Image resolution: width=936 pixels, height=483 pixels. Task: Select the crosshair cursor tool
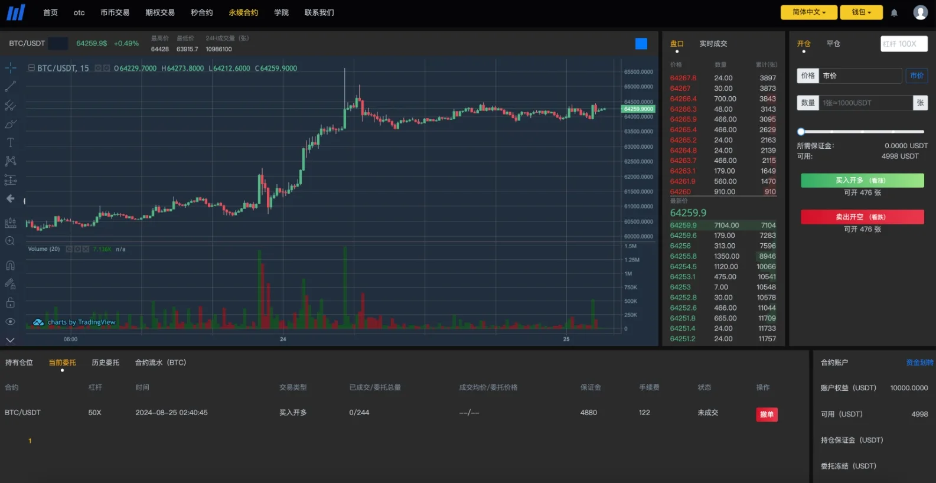pyautogui.click(x=10, y=68)
